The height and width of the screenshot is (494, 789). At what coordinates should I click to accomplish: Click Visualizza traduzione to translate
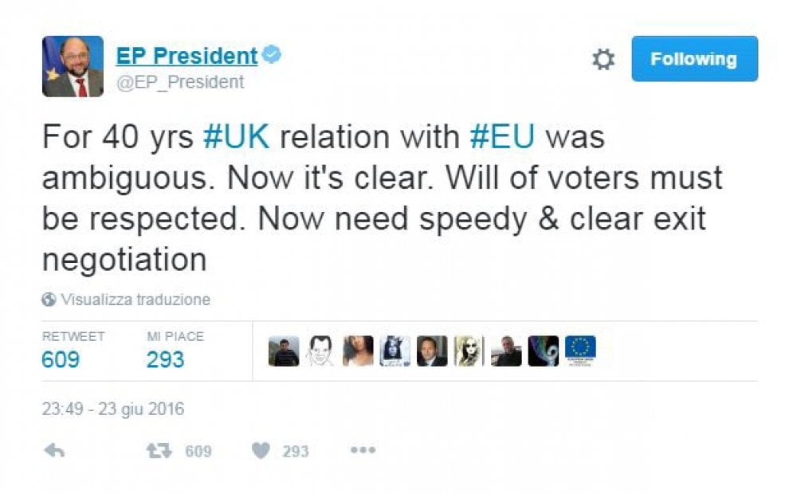135,300
